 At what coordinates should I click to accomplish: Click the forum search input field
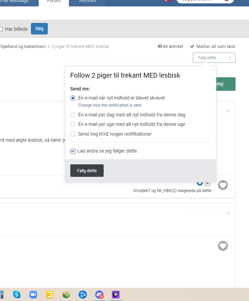(x=199, y=1)
